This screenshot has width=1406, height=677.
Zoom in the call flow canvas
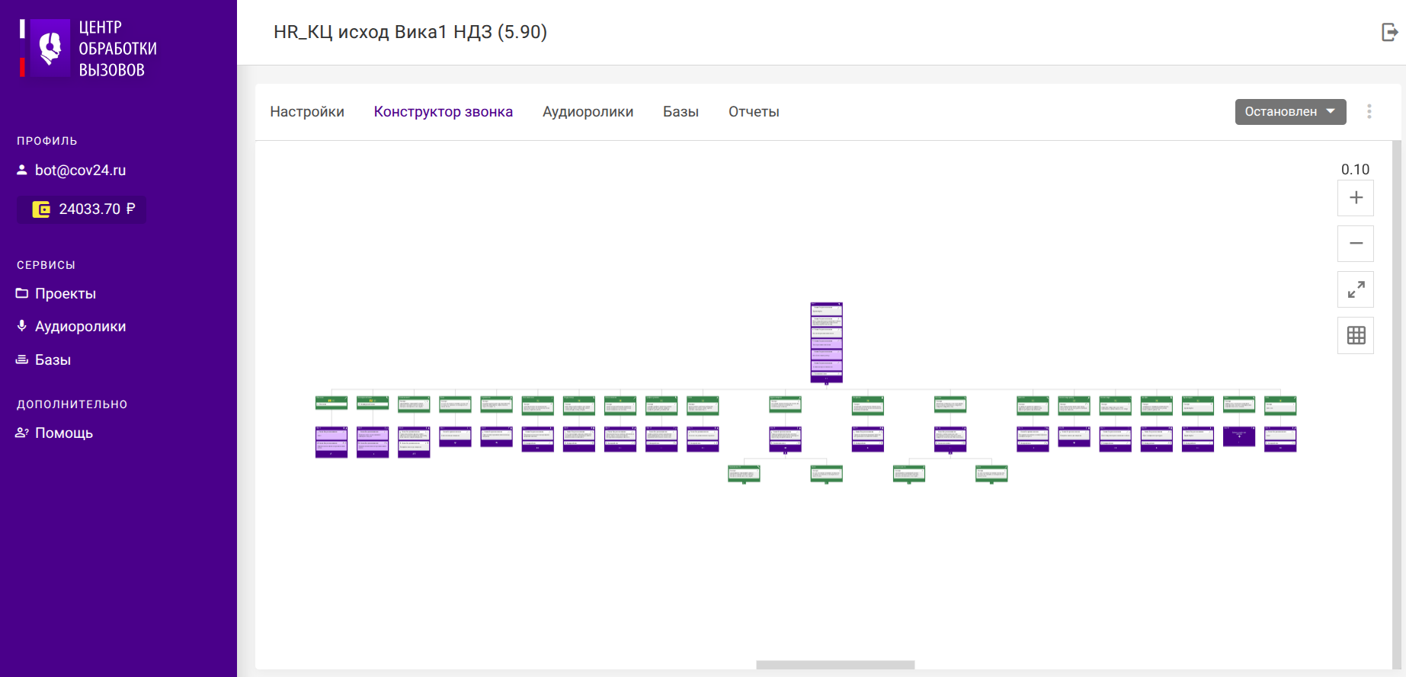pos(1356,198)
